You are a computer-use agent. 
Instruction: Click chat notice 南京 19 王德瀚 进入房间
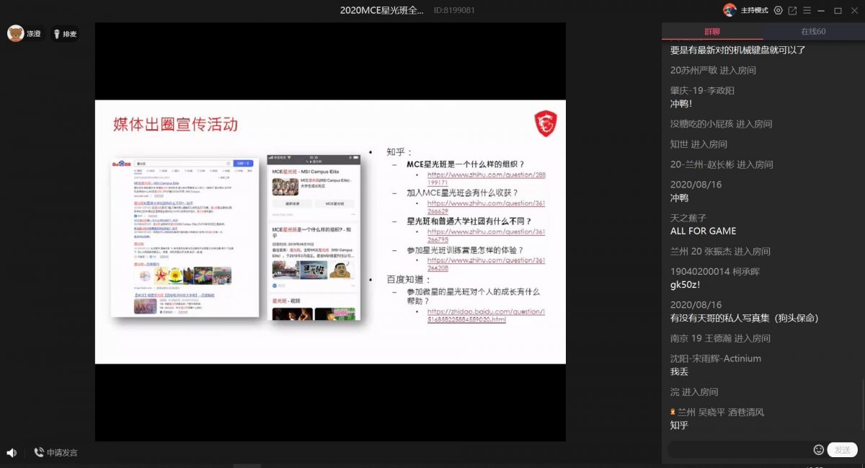[x=720, y=338]
